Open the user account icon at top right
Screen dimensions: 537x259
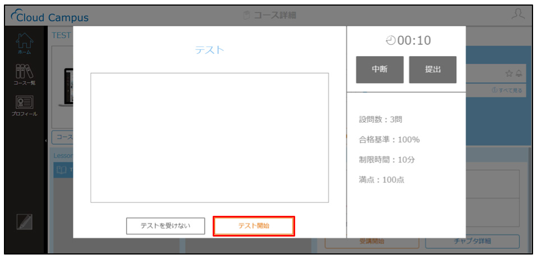pyautogui.click(x=518, y=15)
